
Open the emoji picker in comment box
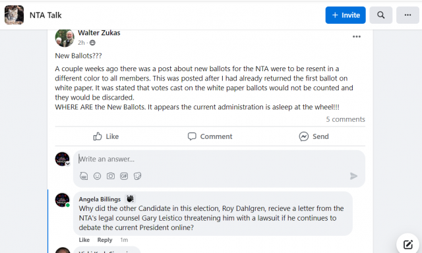97,176
